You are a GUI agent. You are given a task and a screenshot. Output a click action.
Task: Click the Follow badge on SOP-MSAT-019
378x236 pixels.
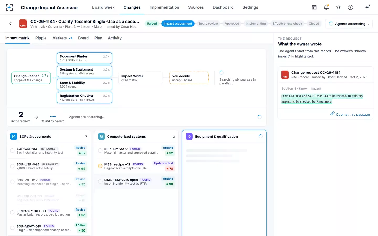point(81,225)
